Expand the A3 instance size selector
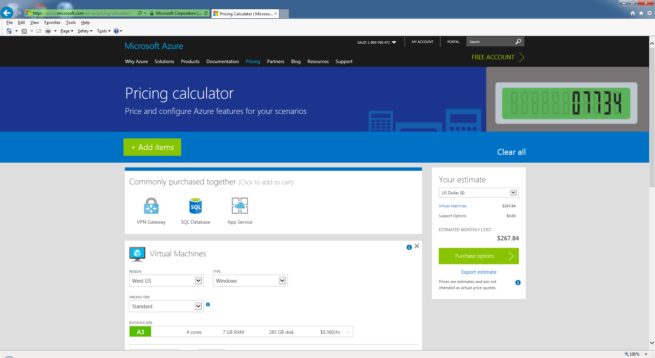 click(241, 332)
